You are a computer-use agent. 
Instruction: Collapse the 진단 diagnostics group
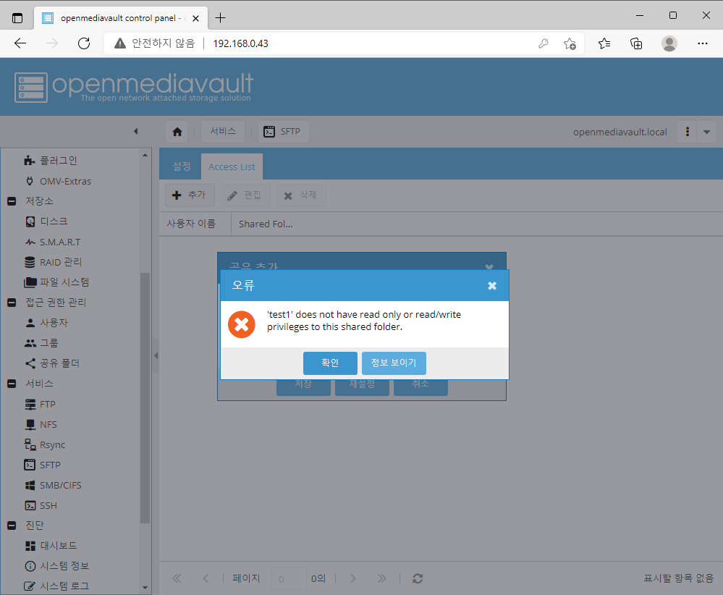[x=12, y=526]
